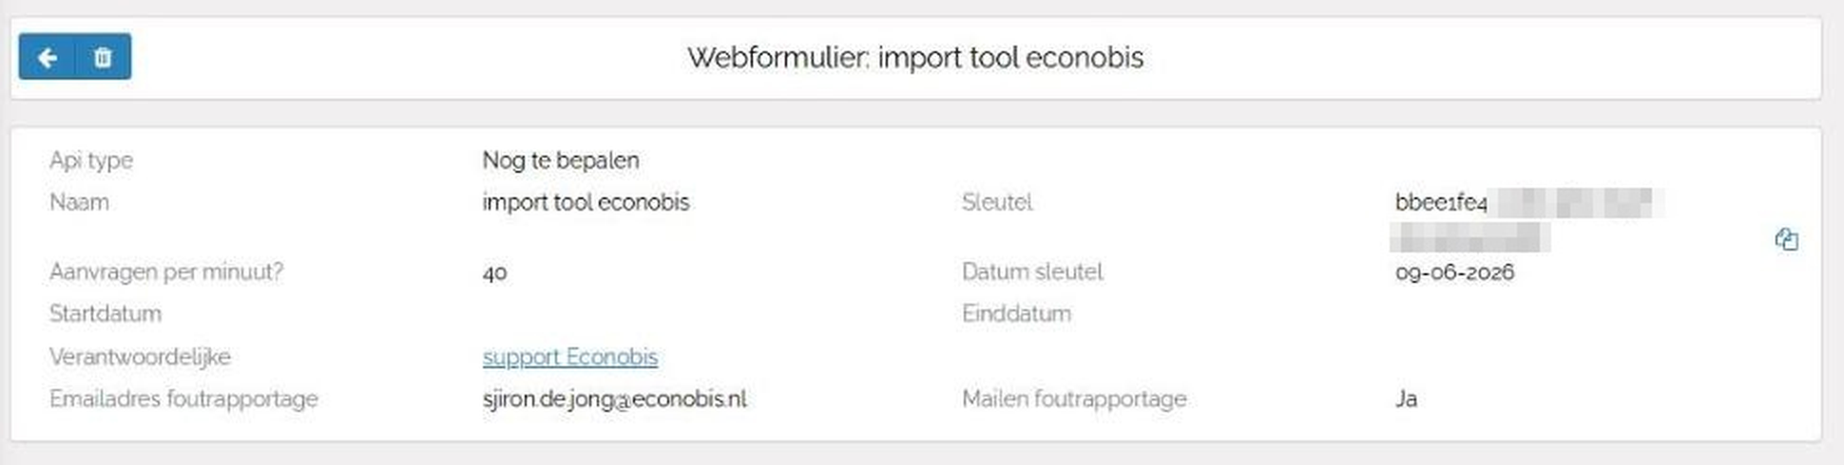
Task: Click the Einddatum field label
Action: tap(1016, 313)
